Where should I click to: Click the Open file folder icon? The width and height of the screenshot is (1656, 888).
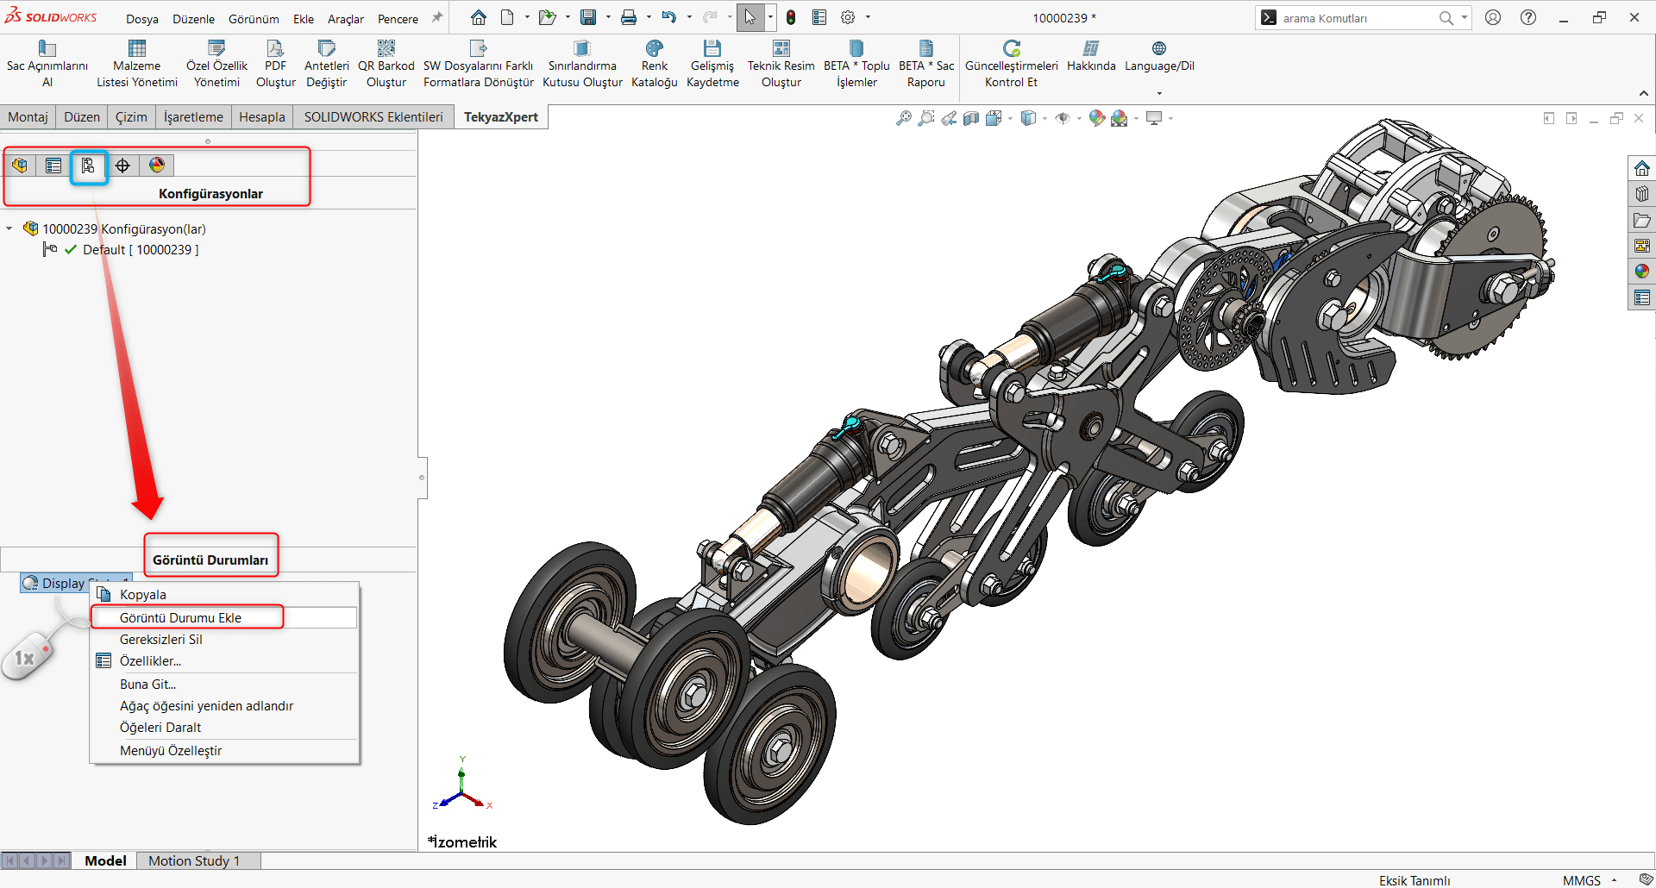tap(546, 17)
